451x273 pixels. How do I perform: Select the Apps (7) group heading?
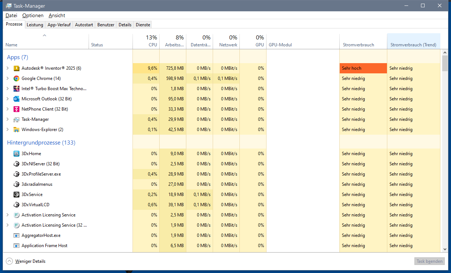point(18,57)
